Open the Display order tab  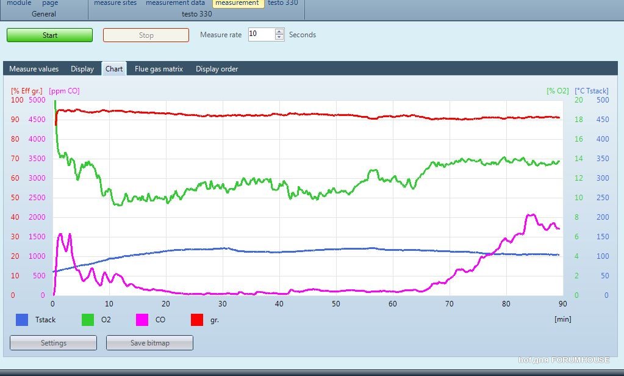point(217,69)
